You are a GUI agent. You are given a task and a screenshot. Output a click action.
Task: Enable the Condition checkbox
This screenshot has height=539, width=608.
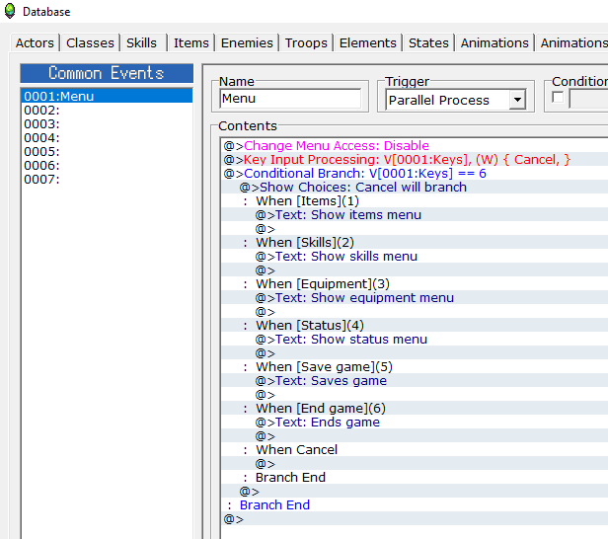coord(558,97)
